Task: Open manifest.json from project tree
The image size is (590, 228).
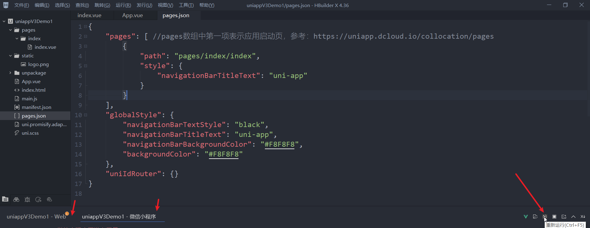Action: pos(37,107)
